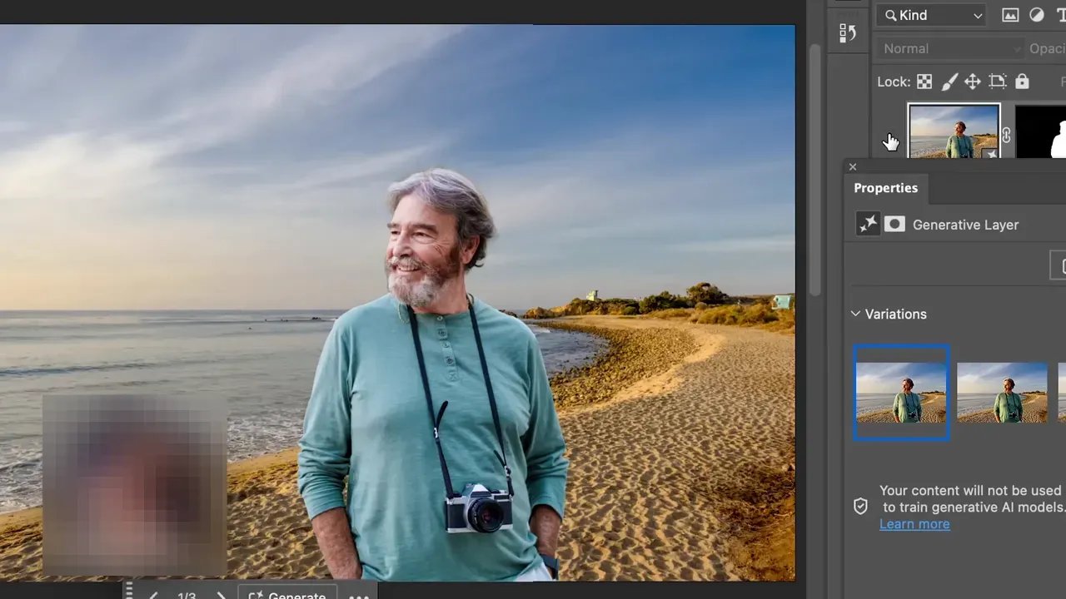This screenshot has width=1066, height=599.
Task: Filter layers by pixel layer type
Action: (x=1010, y=15)
